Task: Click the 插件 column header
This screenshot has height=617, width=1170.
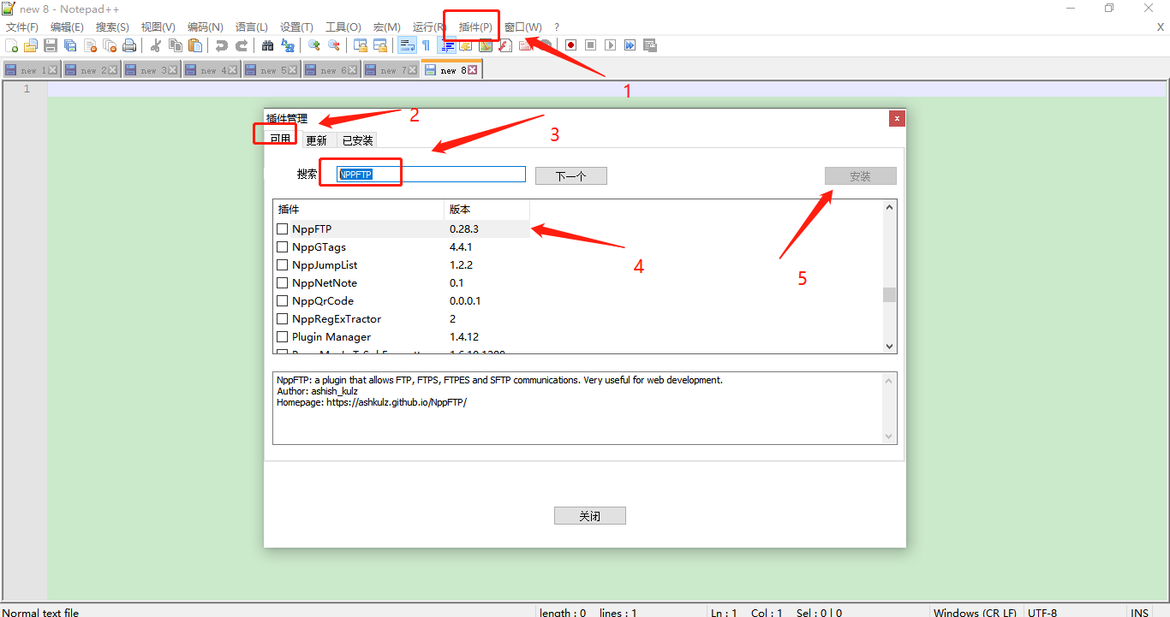Action: pos(359,210)
